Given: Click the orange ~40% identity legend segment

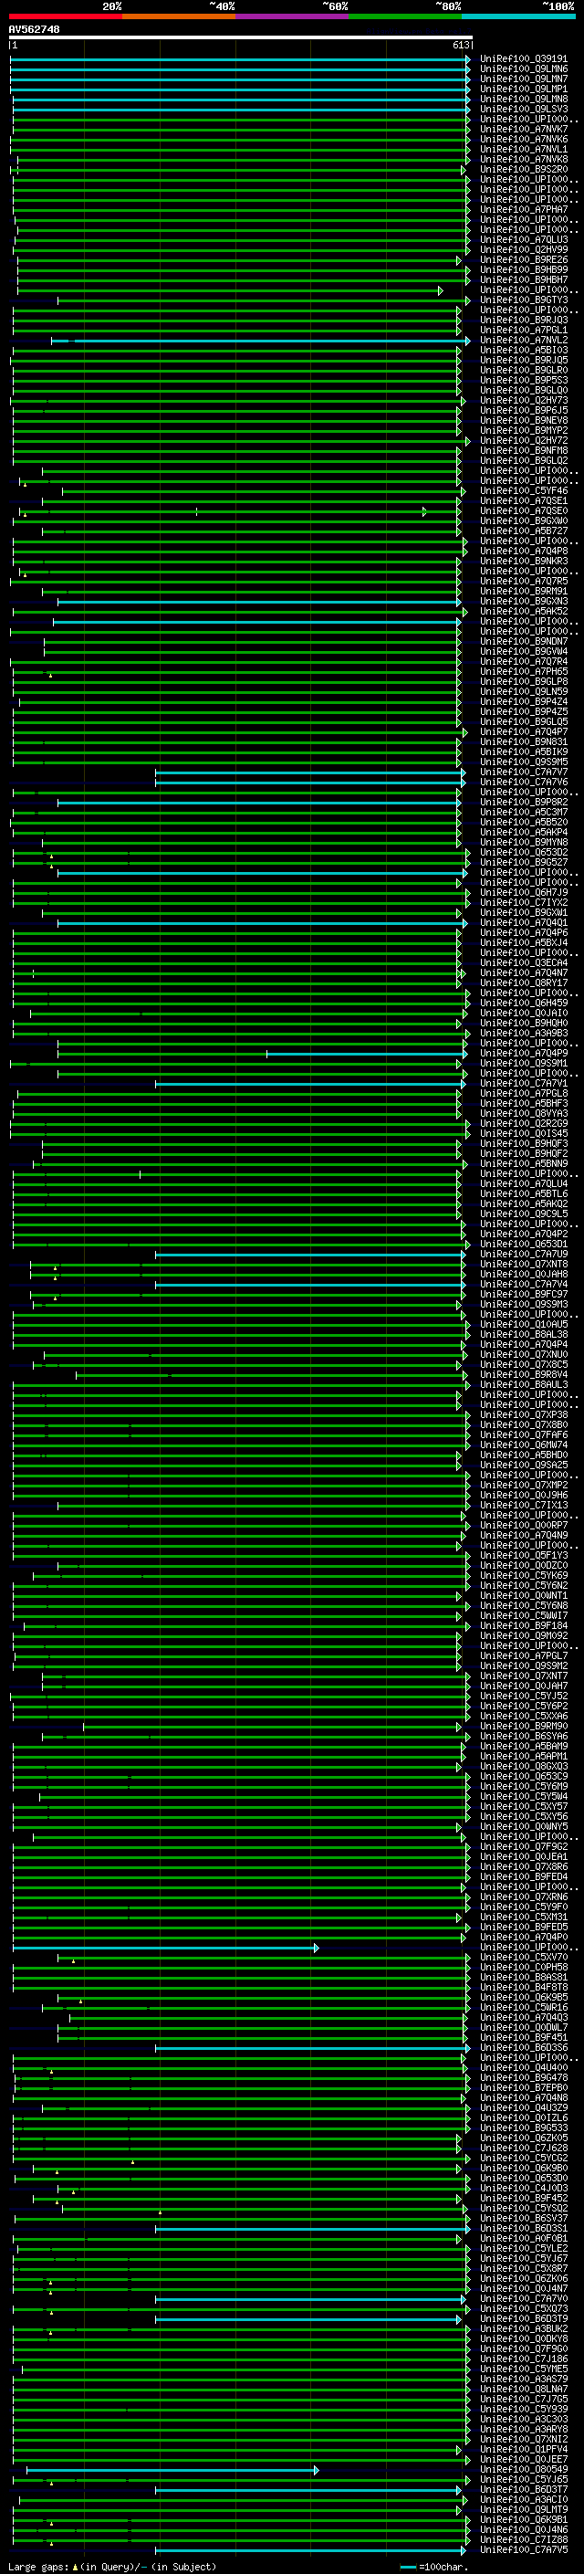Looking at the screenshot, I should pyautogui.click(x=179, y=16).
